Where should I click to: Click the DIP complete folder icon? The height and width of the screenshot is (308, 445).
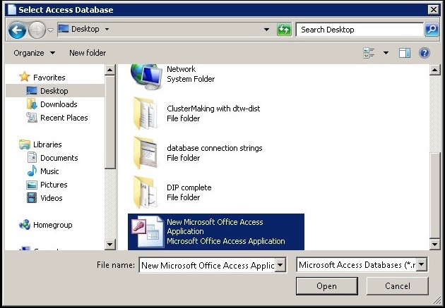click(146, 192)
